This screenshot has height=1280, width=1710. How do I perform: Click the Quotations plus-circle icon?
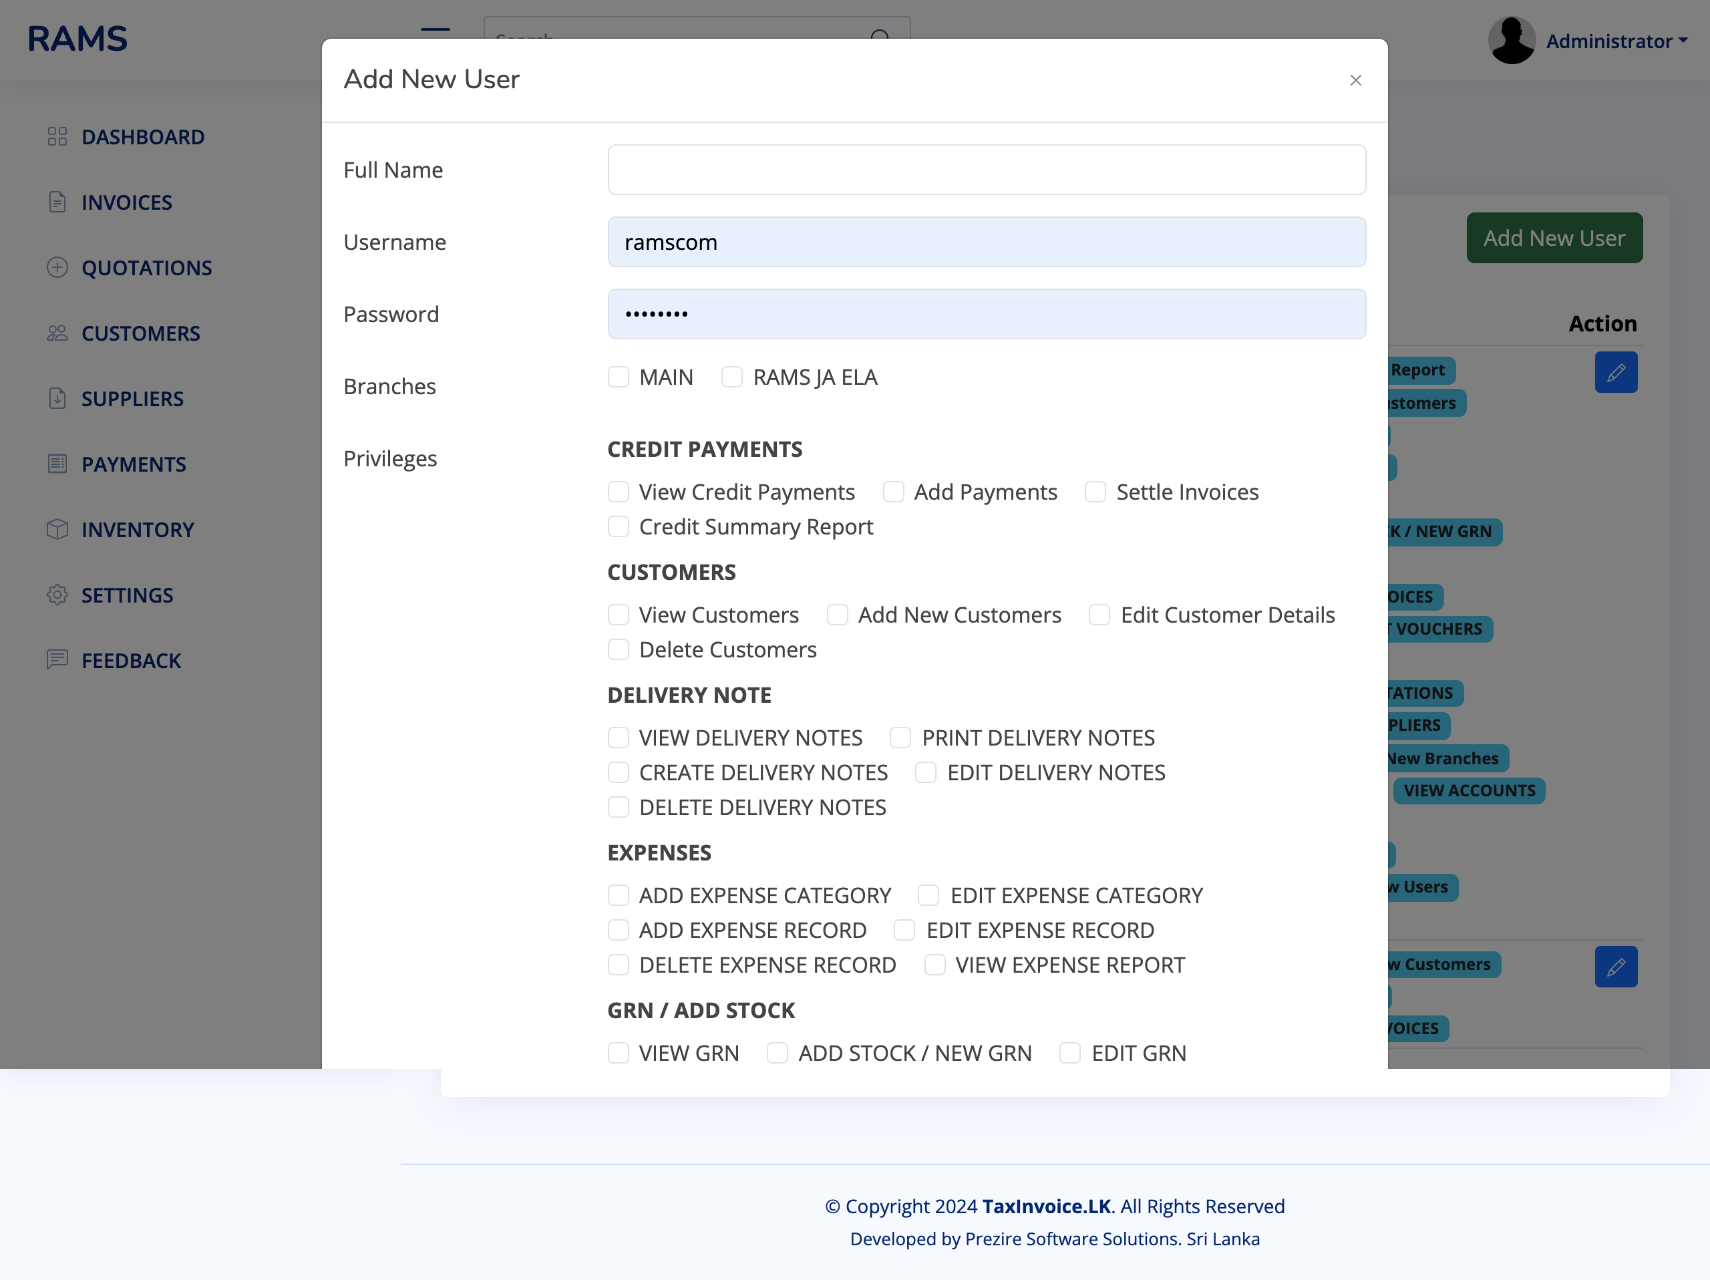tap(57, 267)
